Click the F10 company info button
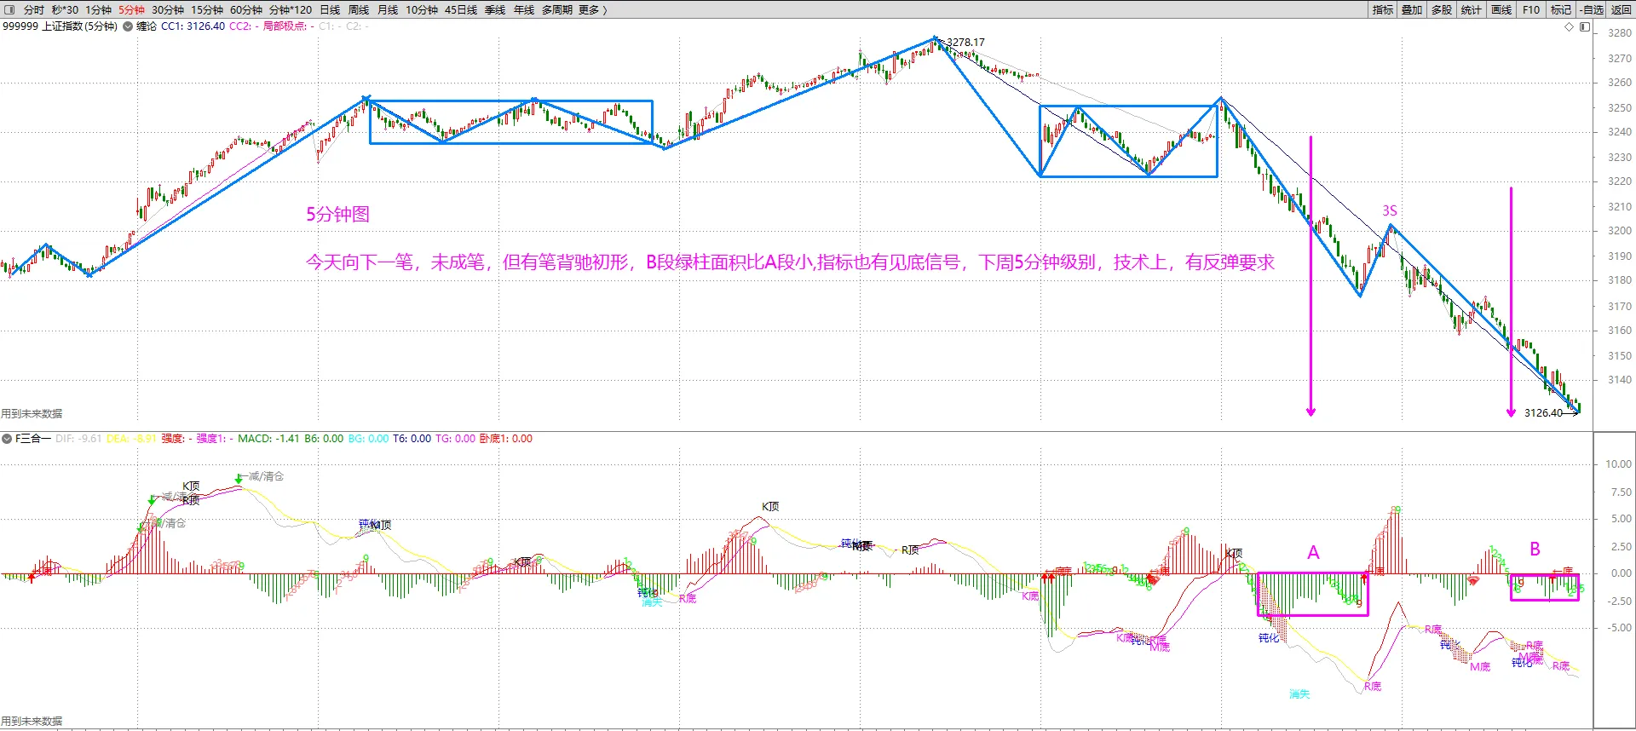Image resolution: width=1636 pixels, height=731 pixels. [1531, 9]
